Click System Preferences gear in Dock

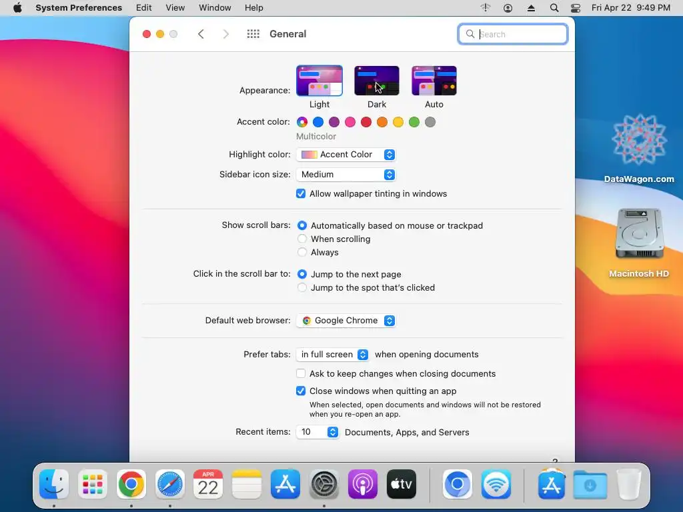click(324, 484)
